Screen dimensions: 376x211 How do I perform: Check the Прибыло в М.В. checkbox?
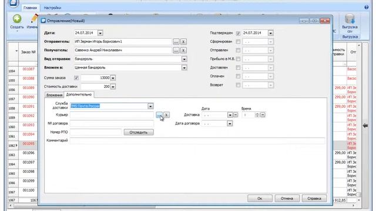(x=238, y=59)
